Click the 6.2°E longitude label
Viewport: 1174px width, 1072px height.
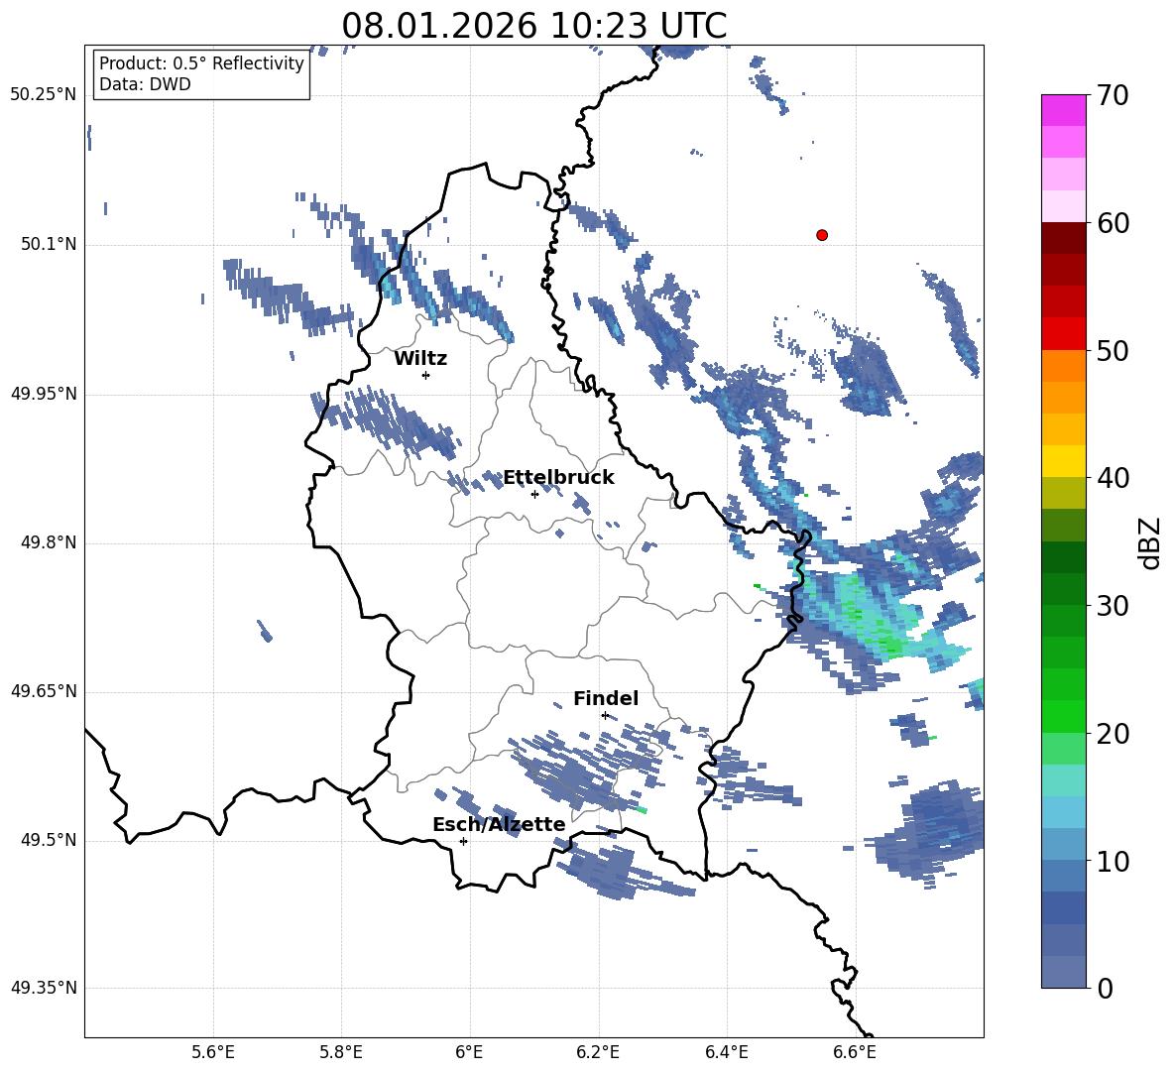(598, 1052)
